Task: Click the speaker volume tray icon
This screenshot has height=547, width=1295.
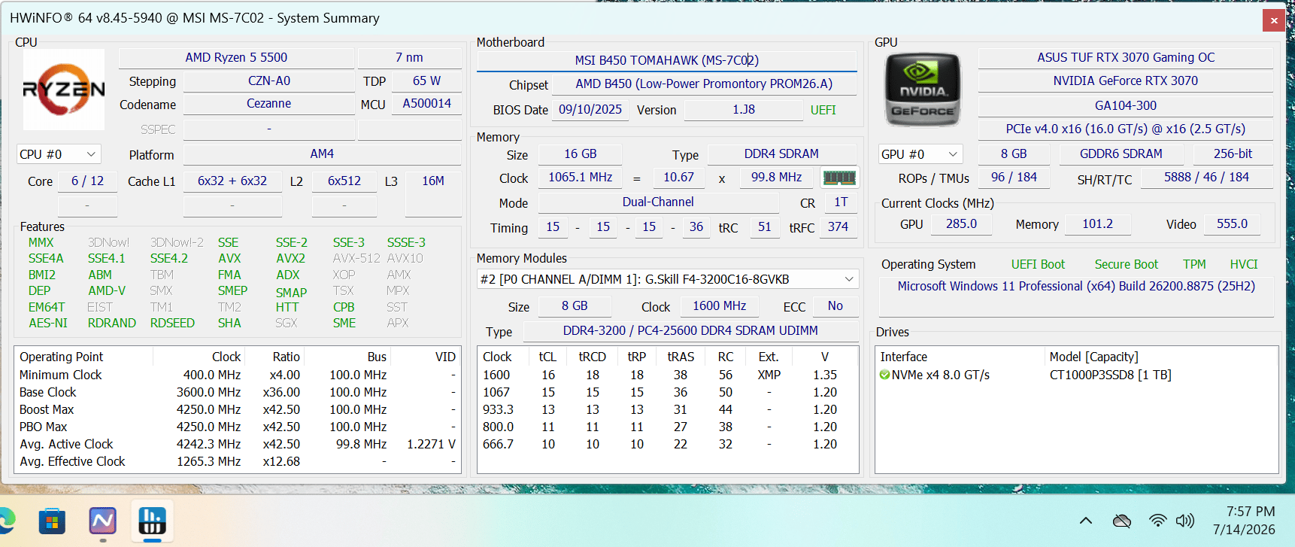Action: [1185, 521]
